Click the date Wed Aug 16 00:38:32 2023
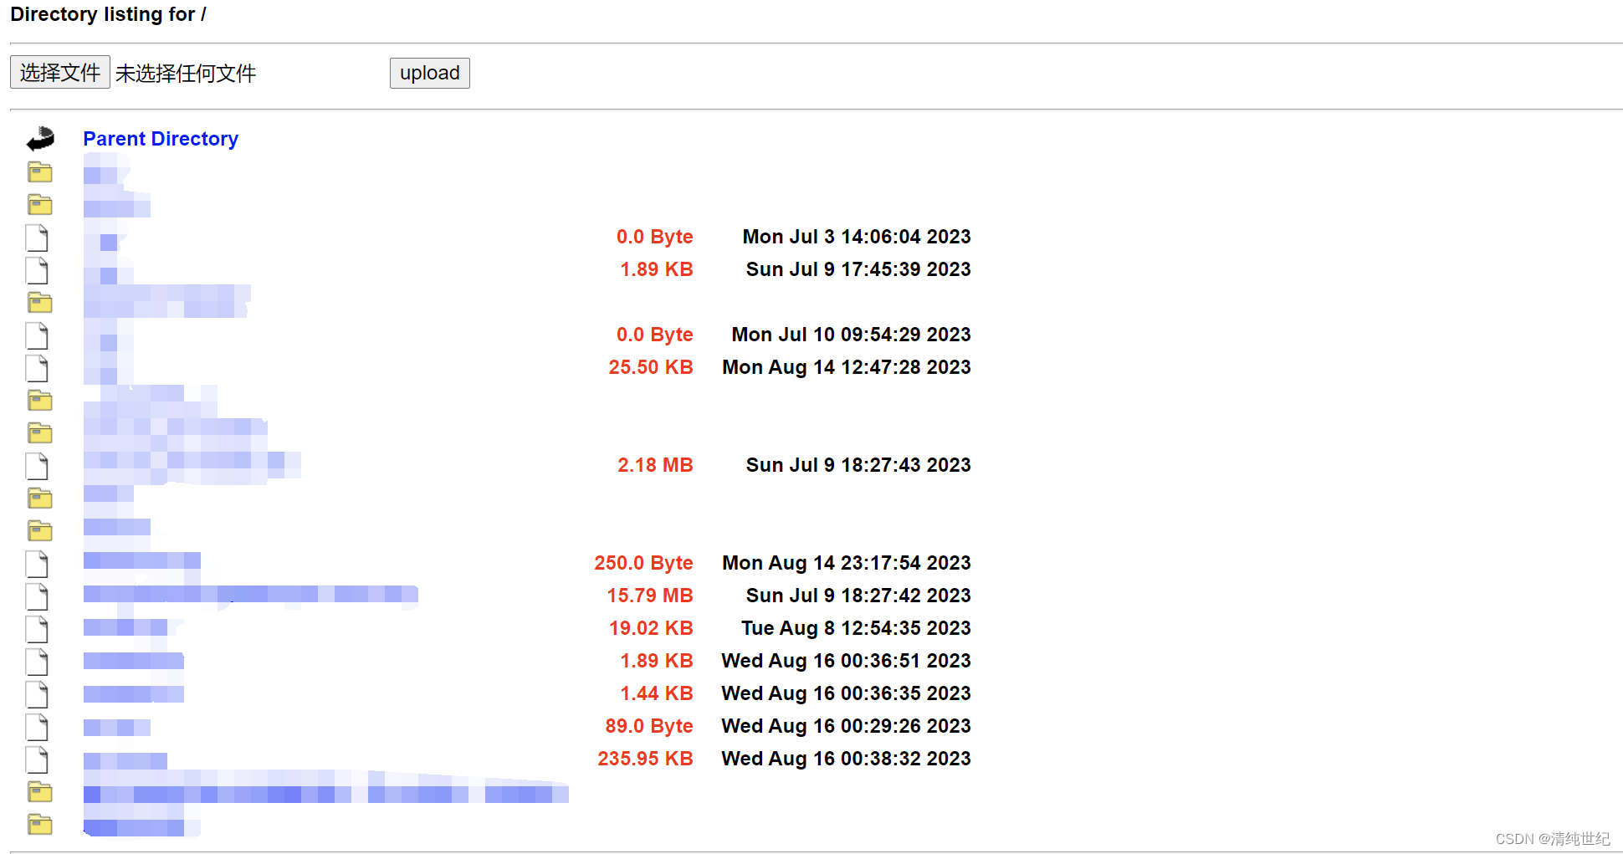The width and height of the screenshot is (1623, 854). click(x=846, y=759)
